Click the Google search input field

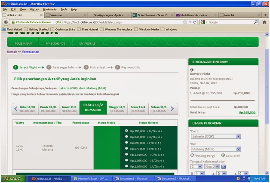[x=231, y=22]
